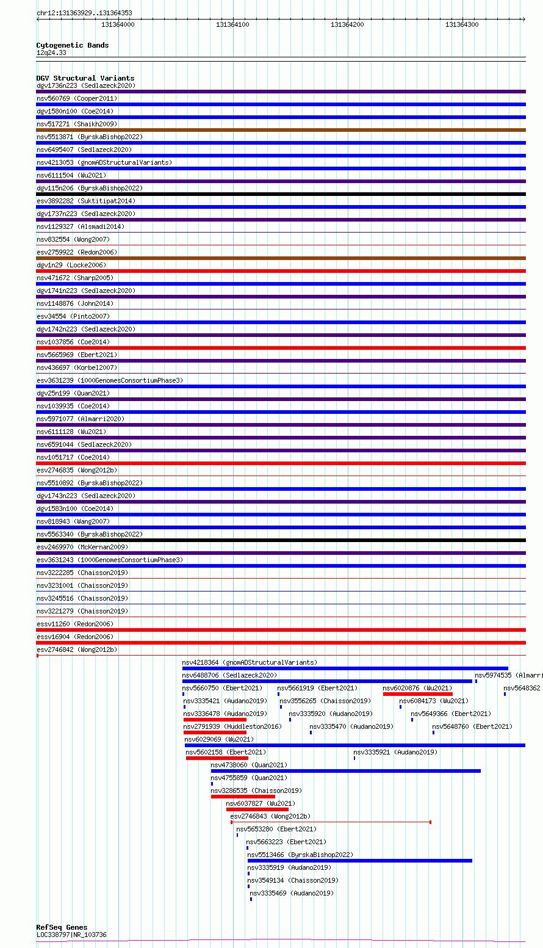This screenshot has width=543, height=948.
Task: Click the LOC338797|NR_103736 gene label
Action: point(71,935)
